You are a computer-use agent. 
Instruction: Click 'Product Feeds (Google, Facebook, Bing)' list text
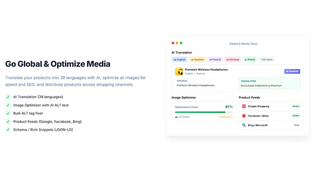(47, 122)
